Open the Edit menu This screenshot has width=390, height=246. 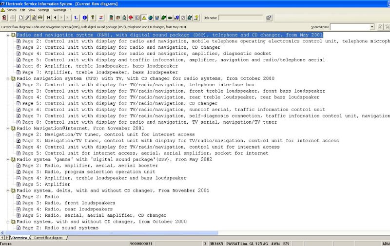[x=22, y=10]
